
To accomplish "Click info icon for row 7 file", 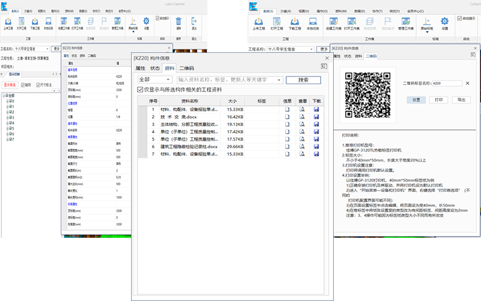I will point(287,154).
